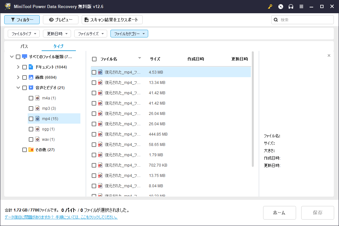This screenshot has width=339, height=226.
Task: Open the ファイルタイプ filter dropdown
Action: point(24,34)
